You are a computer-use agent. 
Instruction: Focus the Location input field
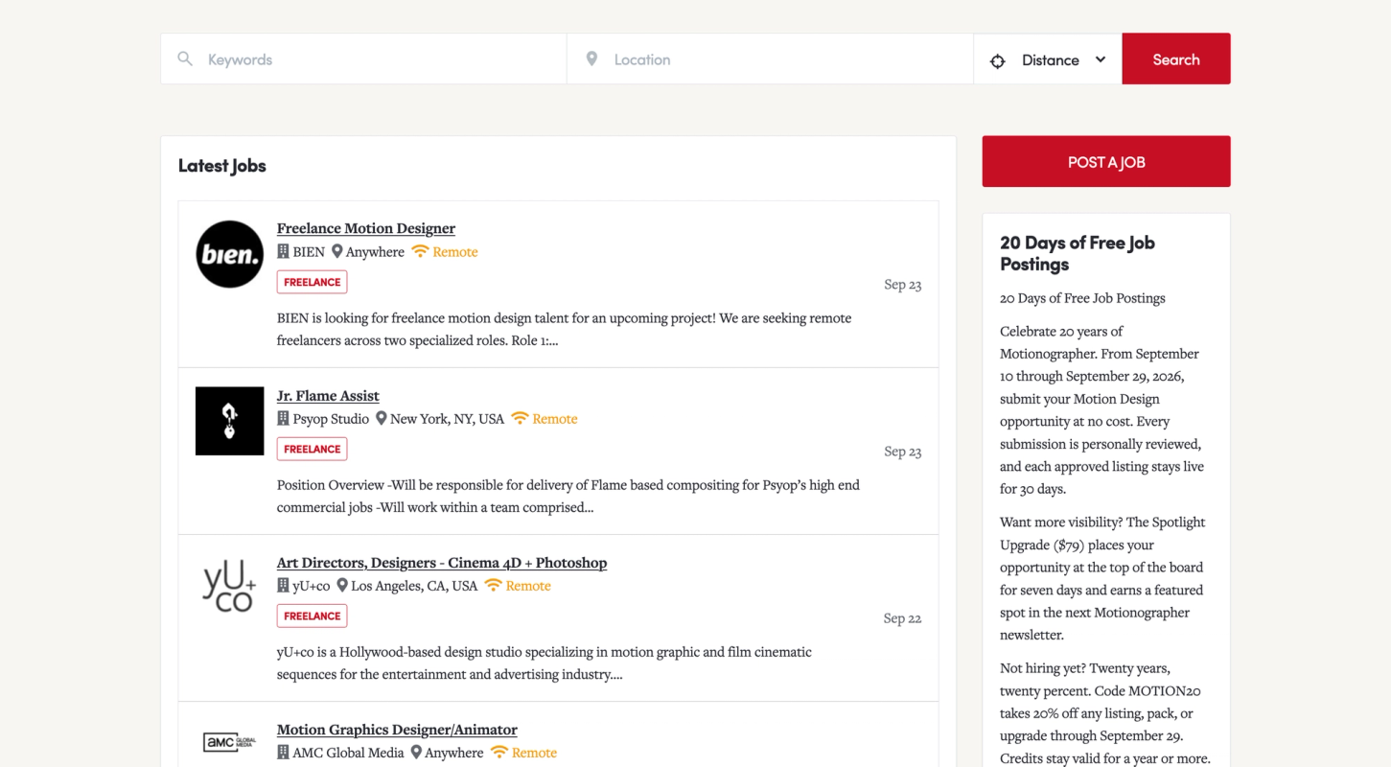click(770, 59)
